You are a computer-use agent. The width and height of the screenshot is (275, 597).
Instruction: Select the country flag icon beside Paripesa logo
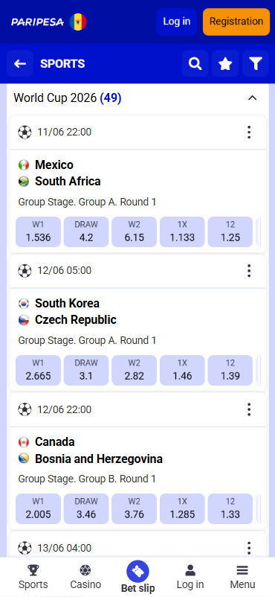78,22
